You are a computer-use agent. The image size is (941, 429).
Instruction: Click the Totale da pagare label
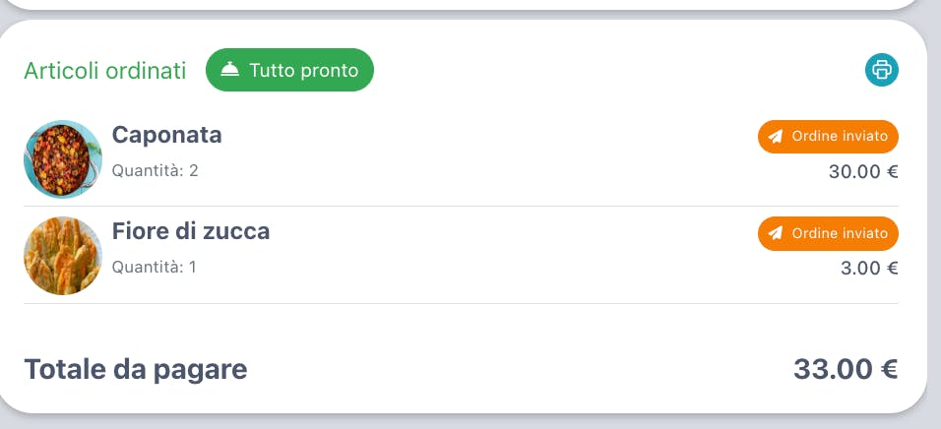coord(136,370)
